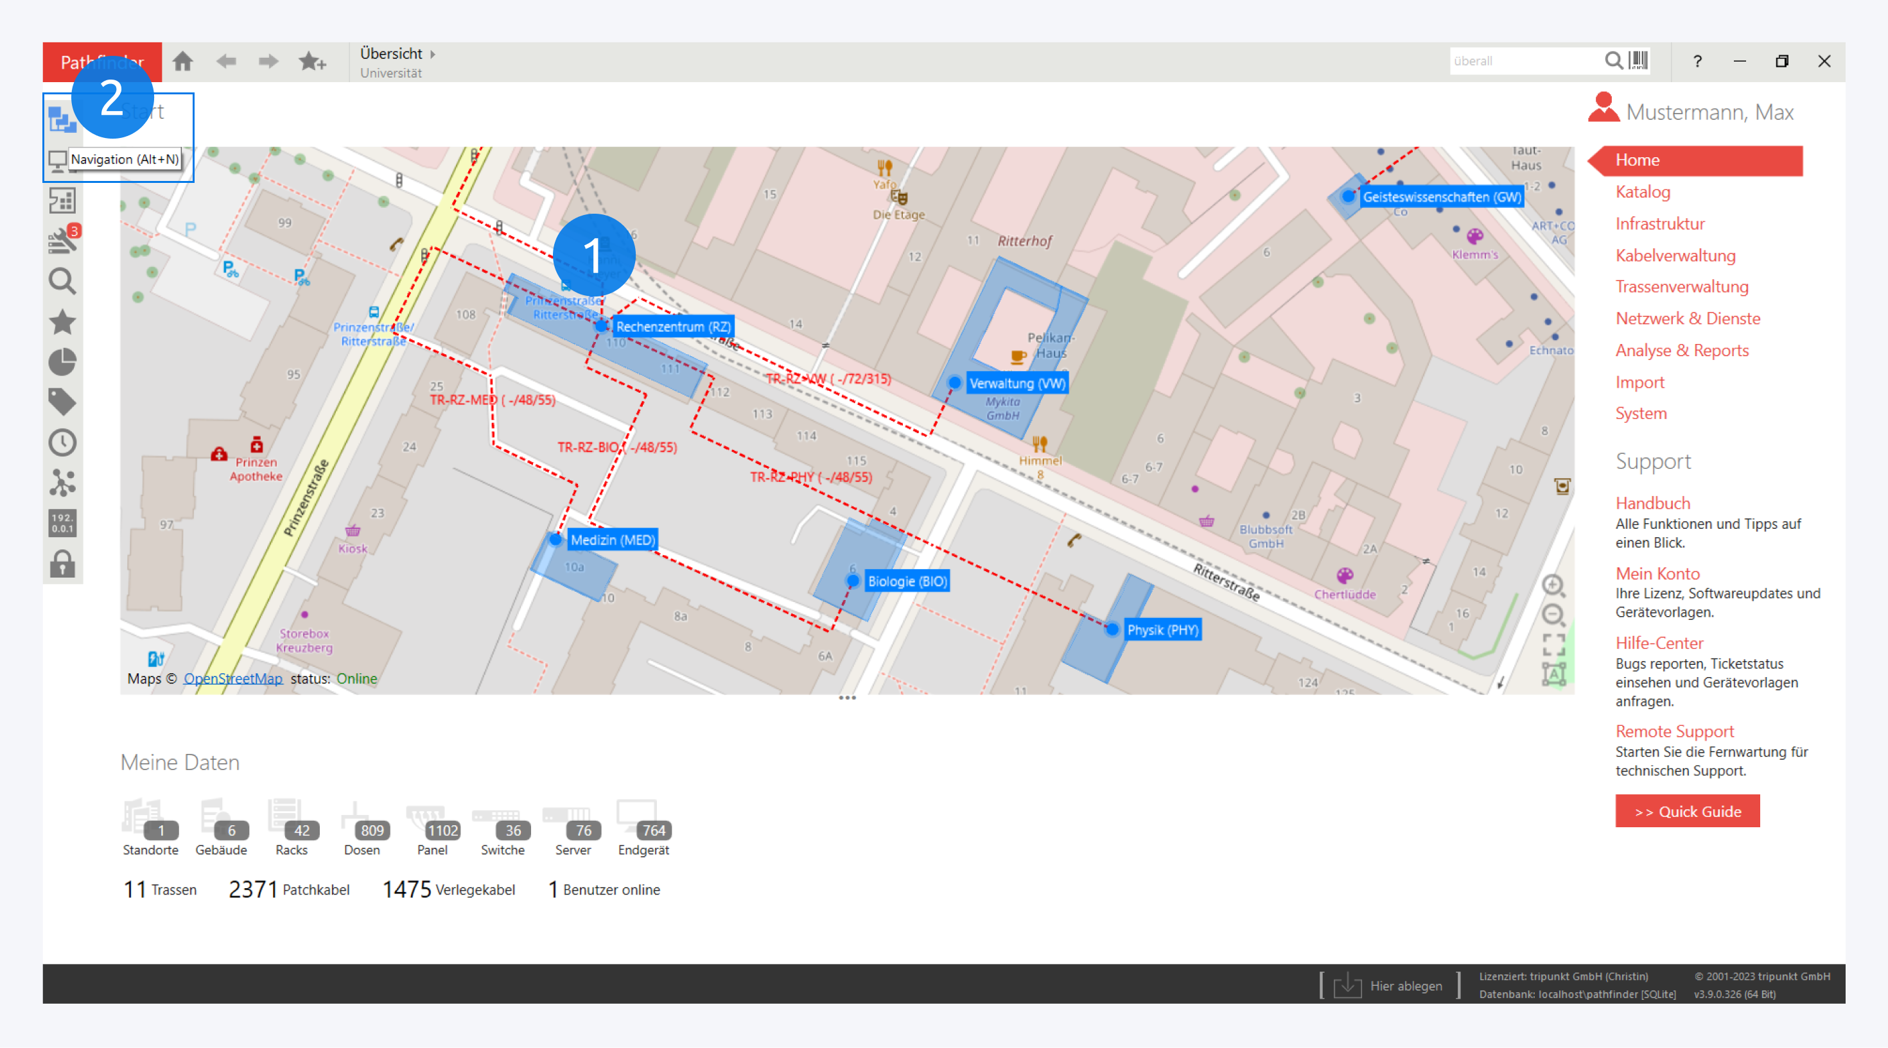Click the barcode scanner icon
Image resolution: width=1888 pixels, height=1048 pixels.
1639,60
